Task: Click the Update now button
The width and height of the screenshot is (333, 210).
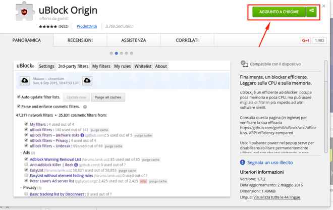Action: 77,97
